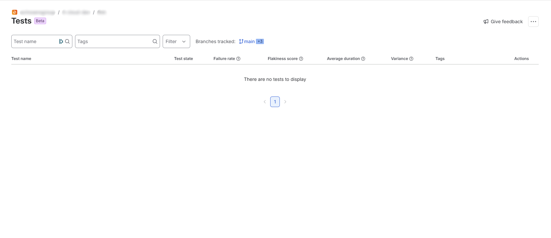Click the megaphone icon beside Give feedback
Screen dimensions: 551x238
(486, 22)
